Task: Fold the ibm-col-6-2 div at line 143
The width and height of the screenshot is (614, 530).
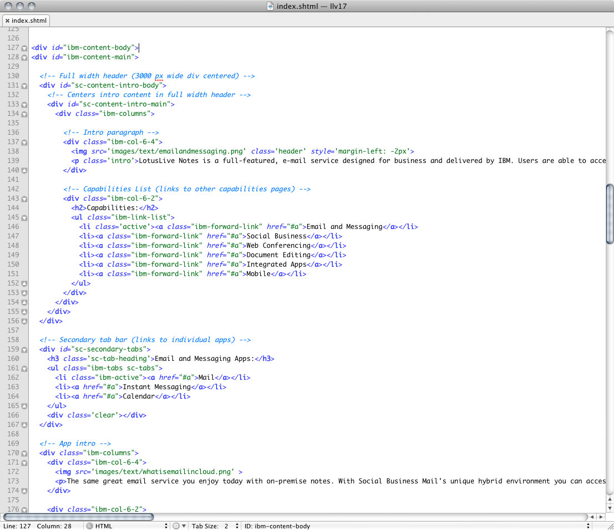Action: (x=24, y=198)
